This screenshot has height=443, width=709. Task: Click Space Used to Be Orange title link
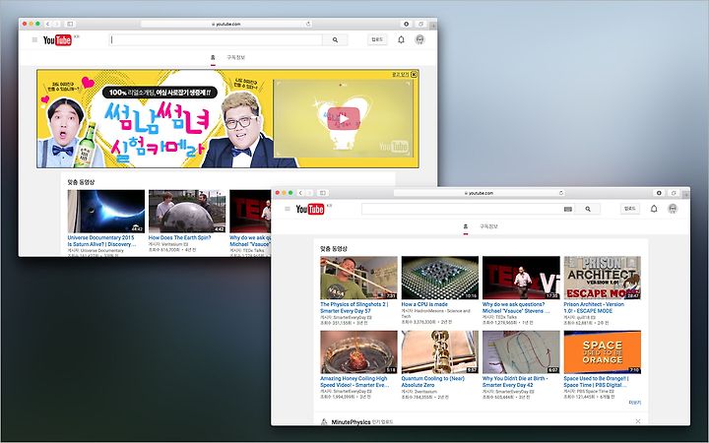click(596, 382)
